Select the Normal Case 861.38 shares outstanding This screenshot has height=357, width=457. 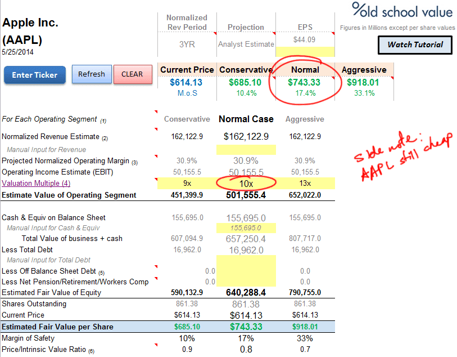[246, 304]
